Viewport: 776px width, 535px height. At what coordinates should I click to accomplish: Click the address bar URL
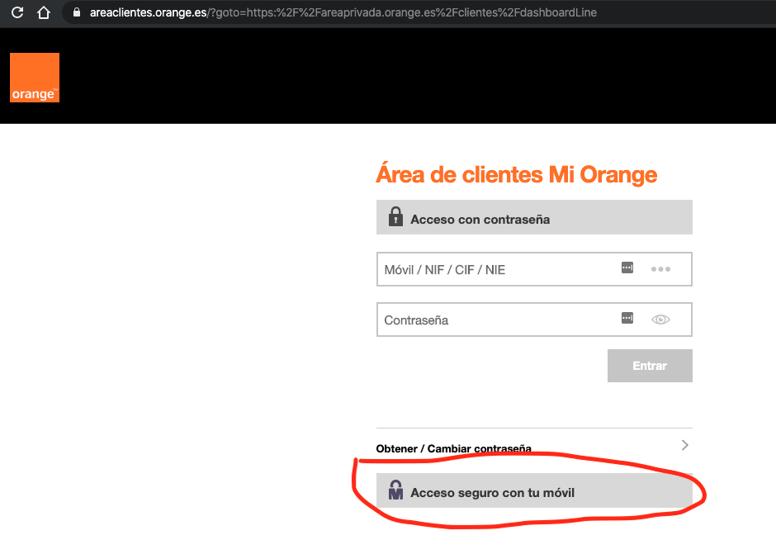tap(343, 12)
